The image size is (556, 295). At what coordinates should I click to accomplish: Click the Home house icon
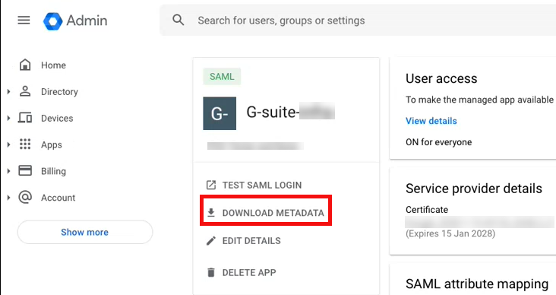tap(25, 65)
